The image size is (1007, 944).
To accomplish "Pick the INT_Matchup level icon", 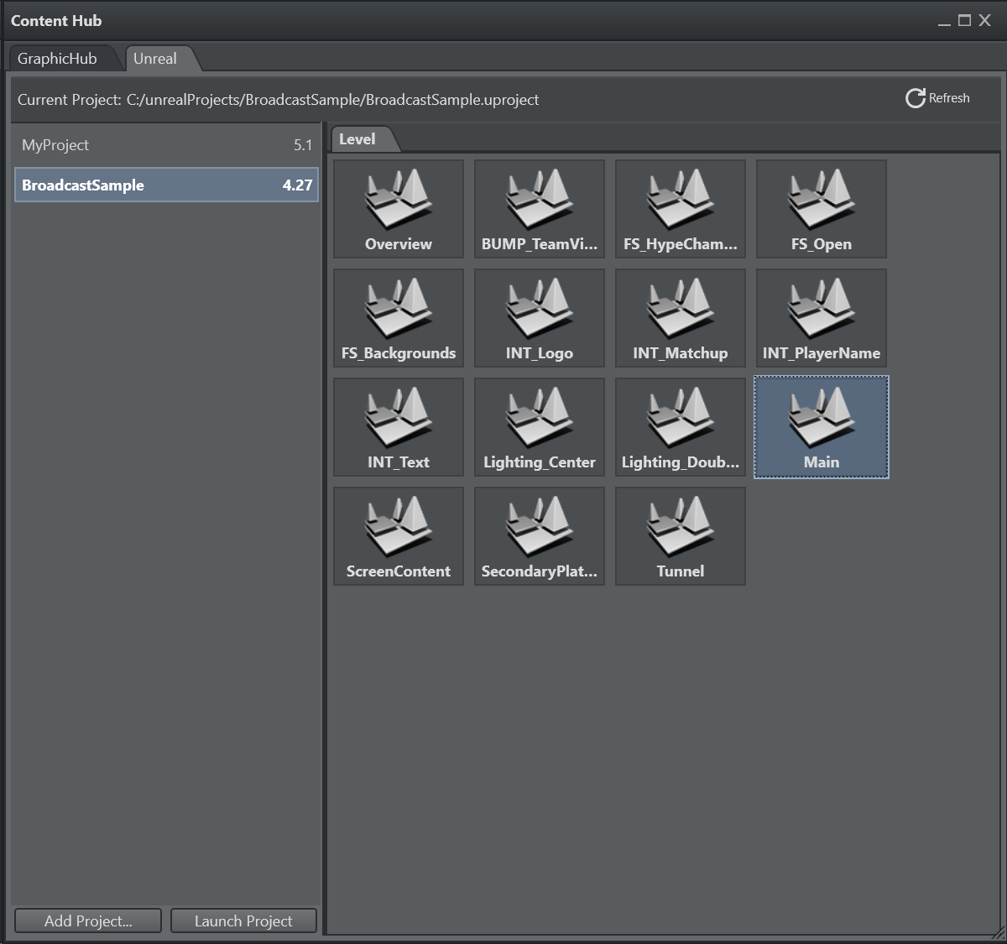I will click(681, 310).
